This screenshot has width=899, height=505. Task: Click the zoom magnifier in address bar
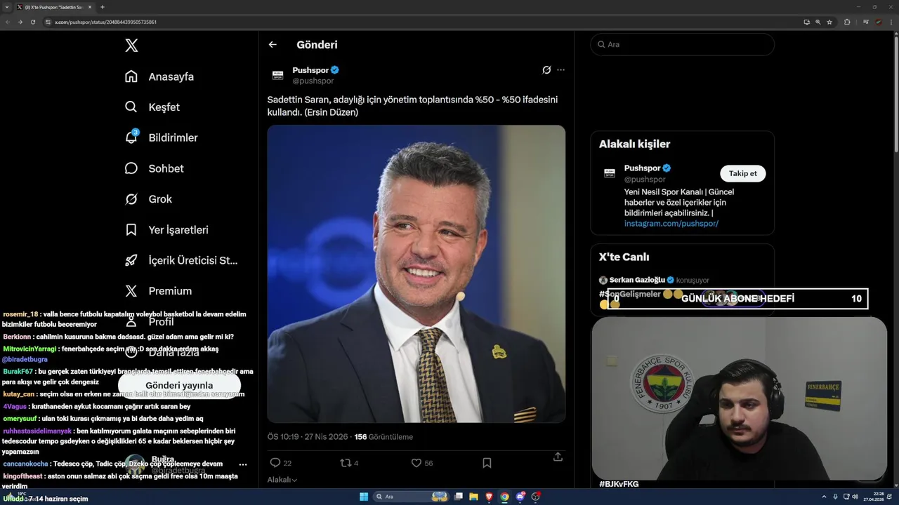point(818,22)
